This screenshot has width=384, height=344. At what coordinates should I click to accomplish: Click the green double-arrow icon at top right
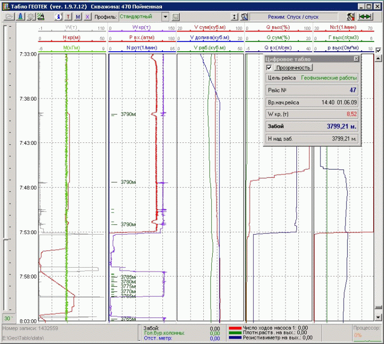tap(365, 16)
